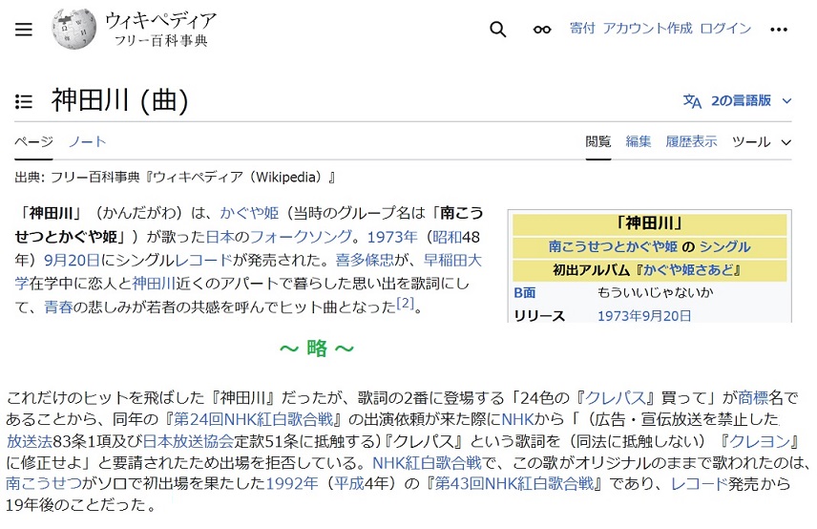Click the language translate icon
Viewport: 817px width, 529px height.
coord(692,100)
